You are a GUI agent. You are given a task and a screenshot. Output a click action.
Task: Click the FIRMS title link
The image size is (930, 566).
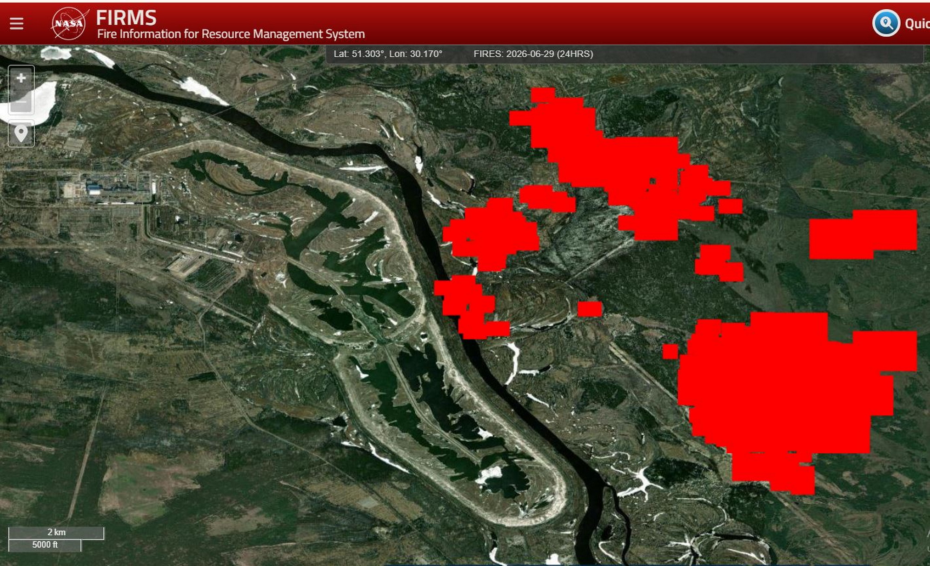coord(126,18)
